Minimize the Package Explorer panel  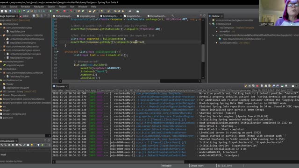[45, 15]
